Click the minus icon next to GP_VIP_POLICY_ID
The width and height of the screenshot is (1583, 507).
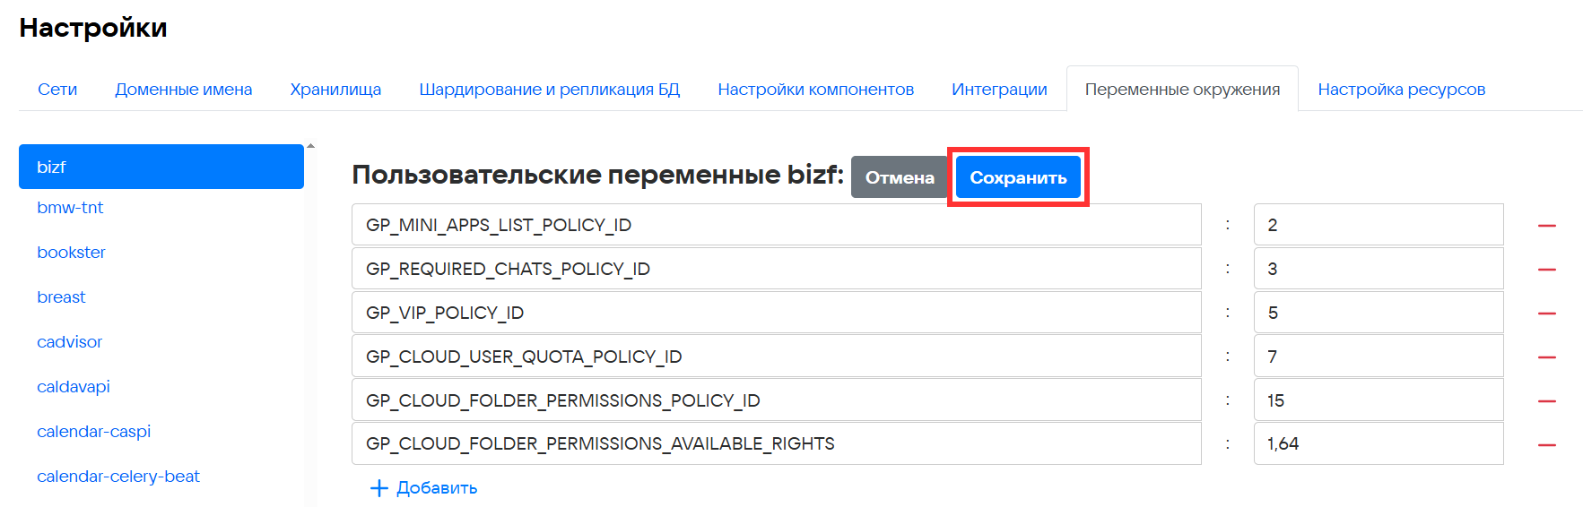click(x=1546, y=314)
